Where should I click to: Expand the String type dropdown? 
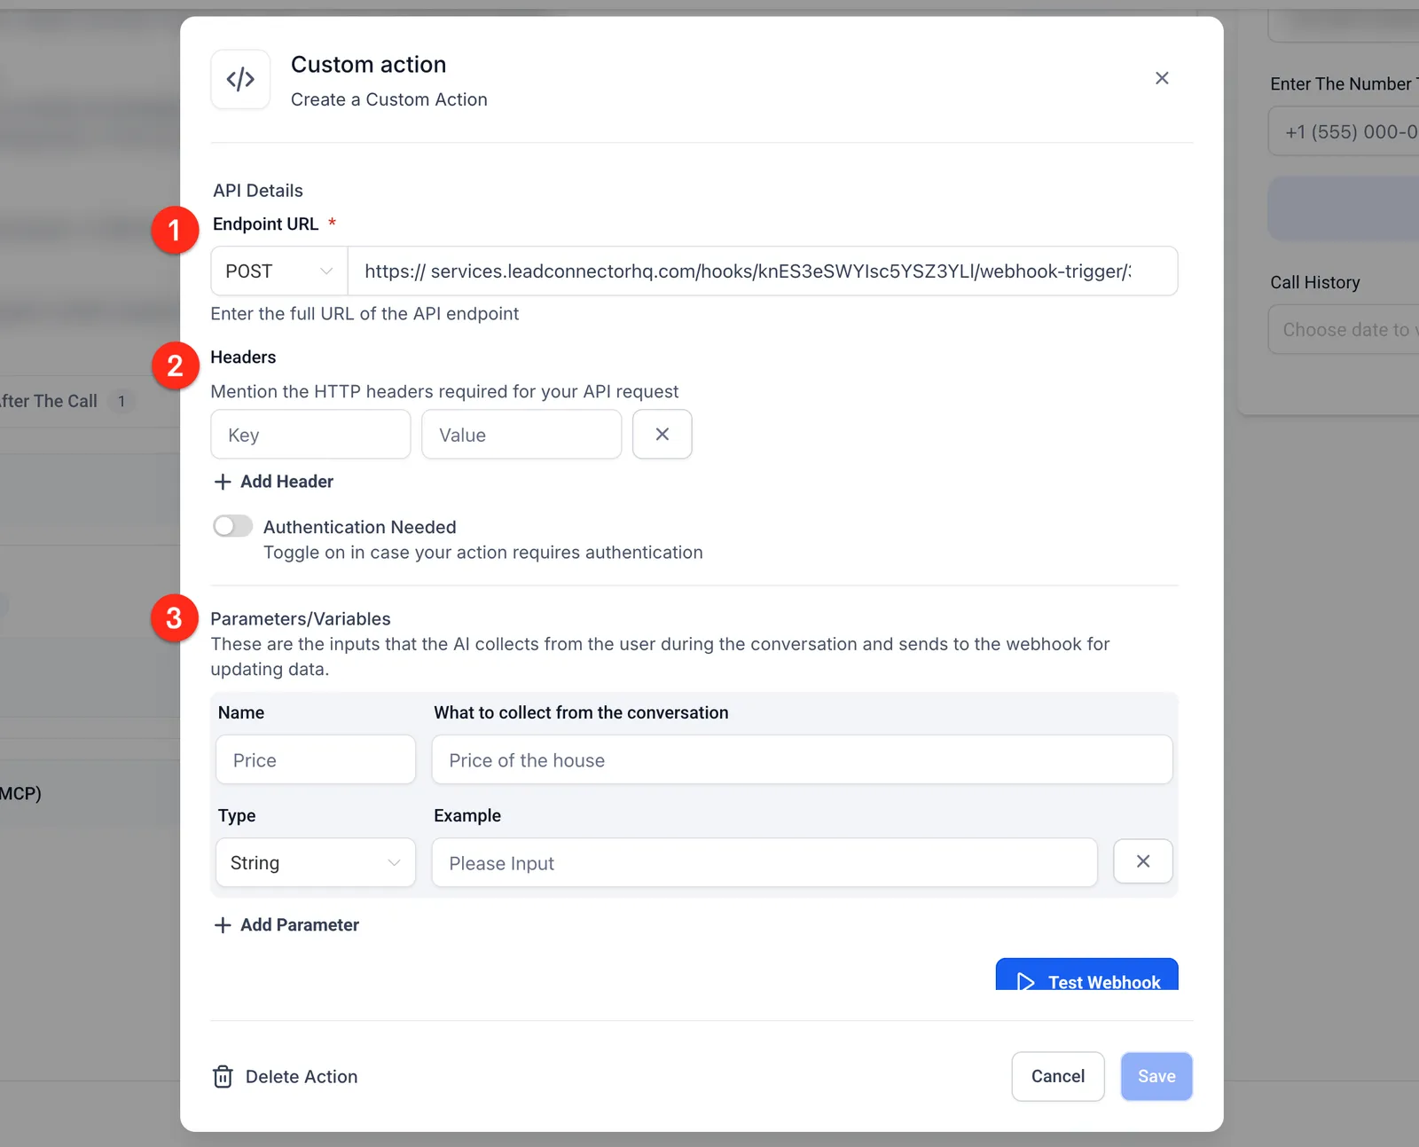click(x=316, y=862)
